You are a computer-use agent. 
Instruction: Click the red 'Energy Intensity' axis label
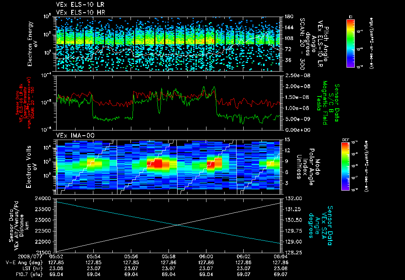[25, 103]
